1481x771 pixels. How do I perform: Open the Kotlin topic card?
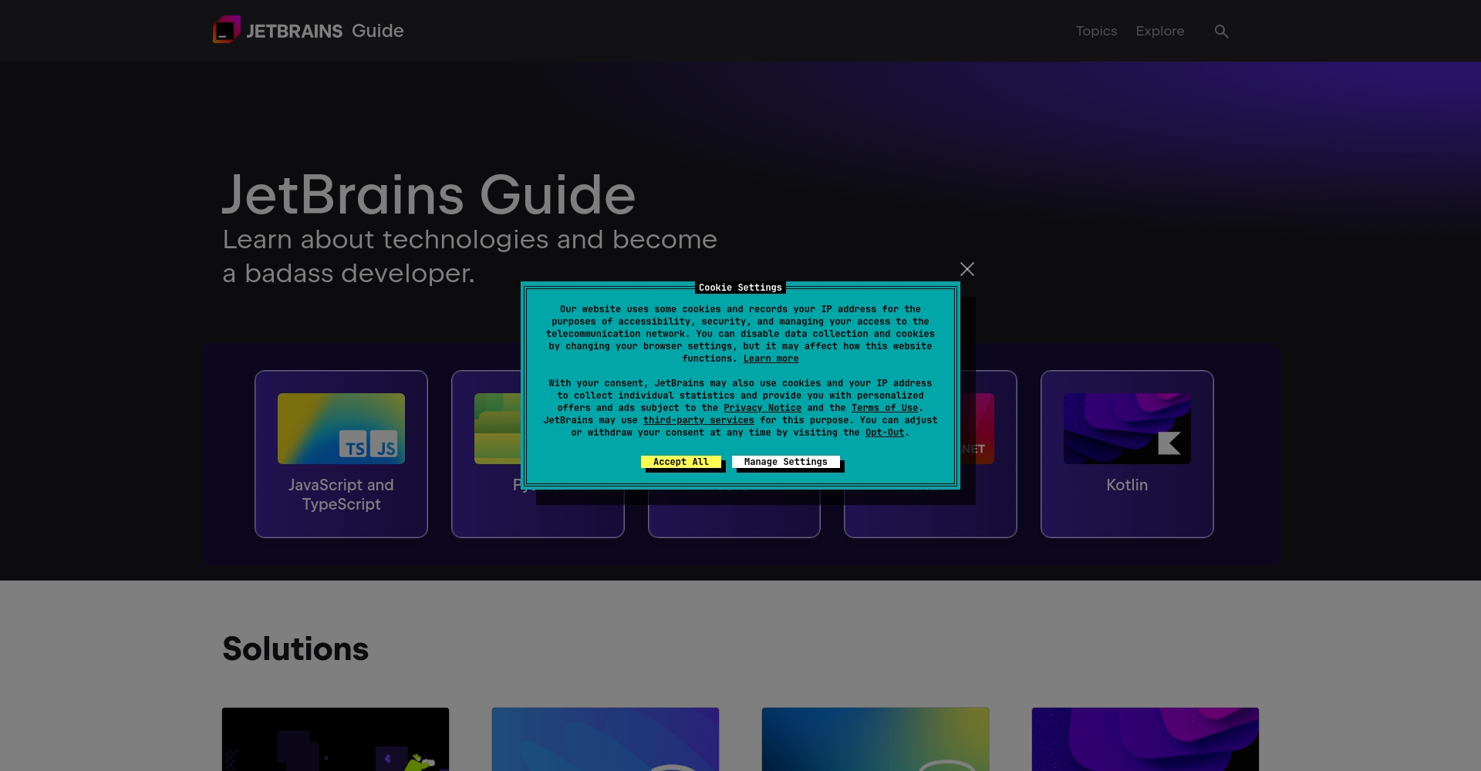pos(1127,454)
